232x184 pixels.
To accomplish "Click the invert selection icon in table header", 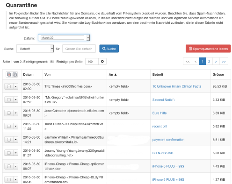I will [9, 75].
